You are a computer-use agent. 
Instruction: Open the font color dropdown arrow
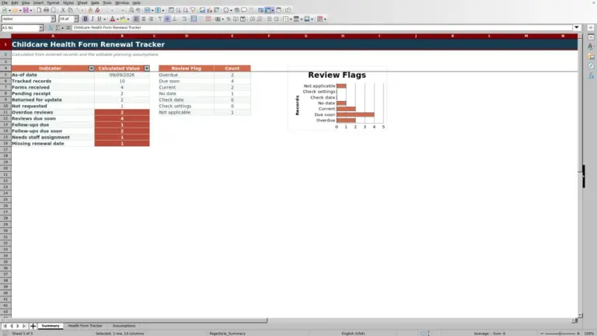point(117,19)
